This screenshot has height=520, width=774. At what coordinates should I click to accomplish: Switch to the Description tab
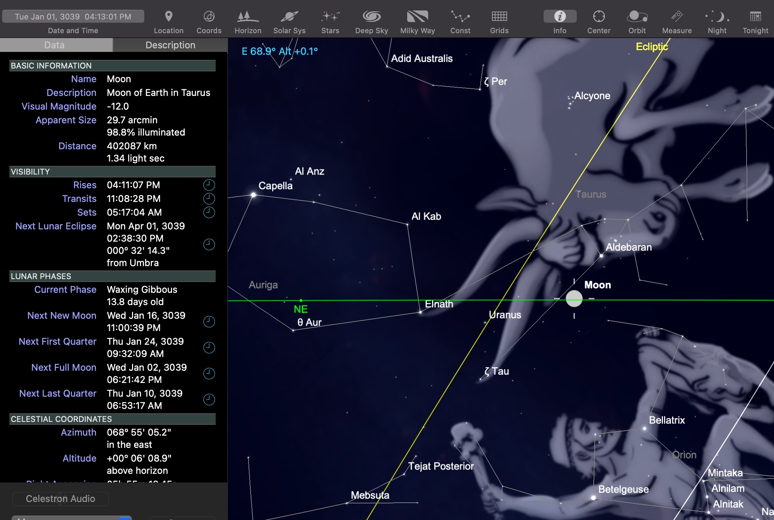pyautogui.click(x=170, y=45)
